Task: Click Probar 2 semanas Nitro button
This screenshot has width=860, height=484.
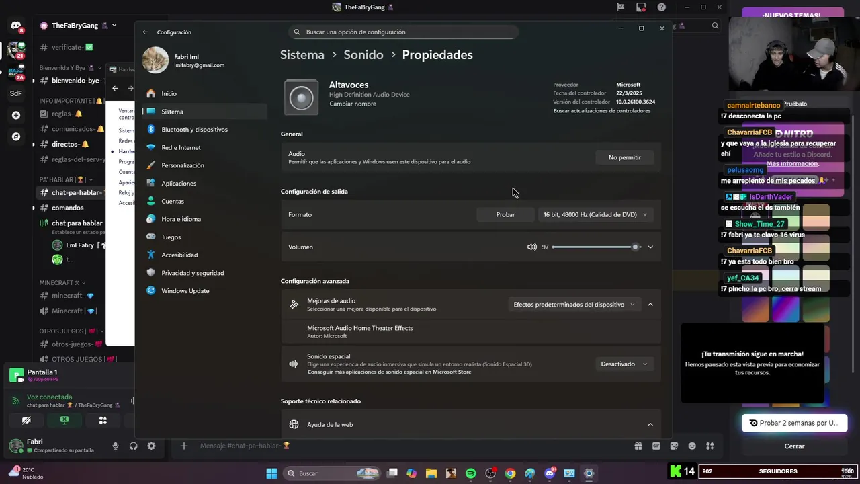Action: tap(794, 423)
